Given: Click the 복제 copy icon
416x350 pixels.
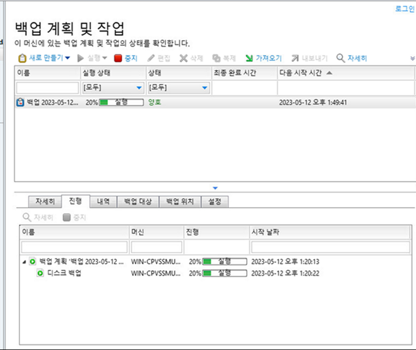Looking at the screenshot, I should coord(217,58).
